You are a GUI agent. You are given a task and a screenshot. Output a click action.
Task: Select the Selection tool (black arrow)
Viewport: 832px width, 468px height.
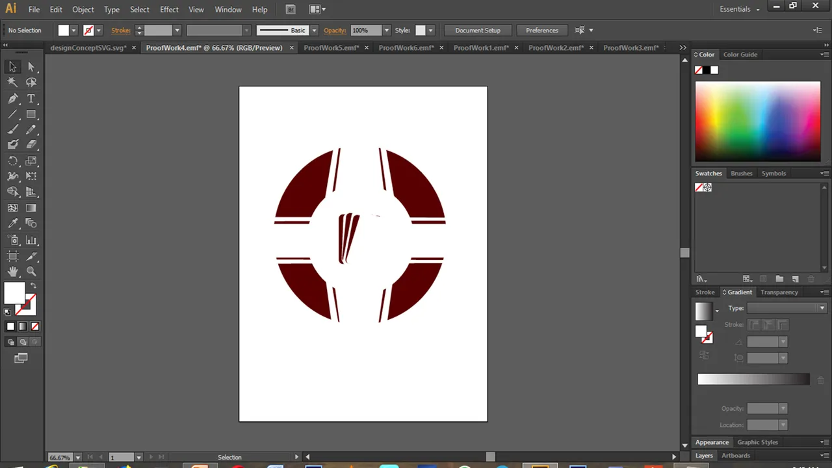[x=12, y=67]
